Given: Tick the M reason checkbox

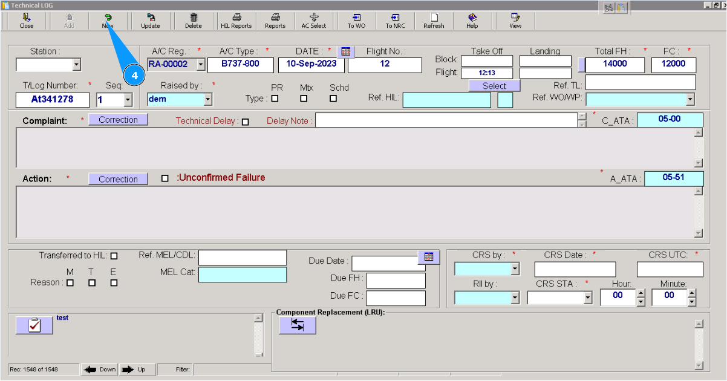Looking at the screenshot, I should [70, 282].
